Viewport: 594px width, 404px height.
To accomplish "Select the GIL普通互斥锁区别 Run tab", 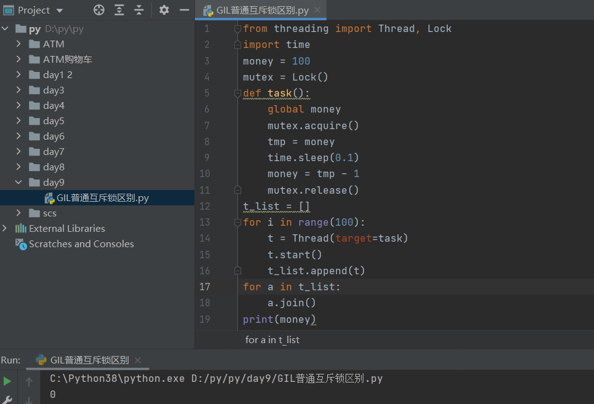I will (89, 360).
